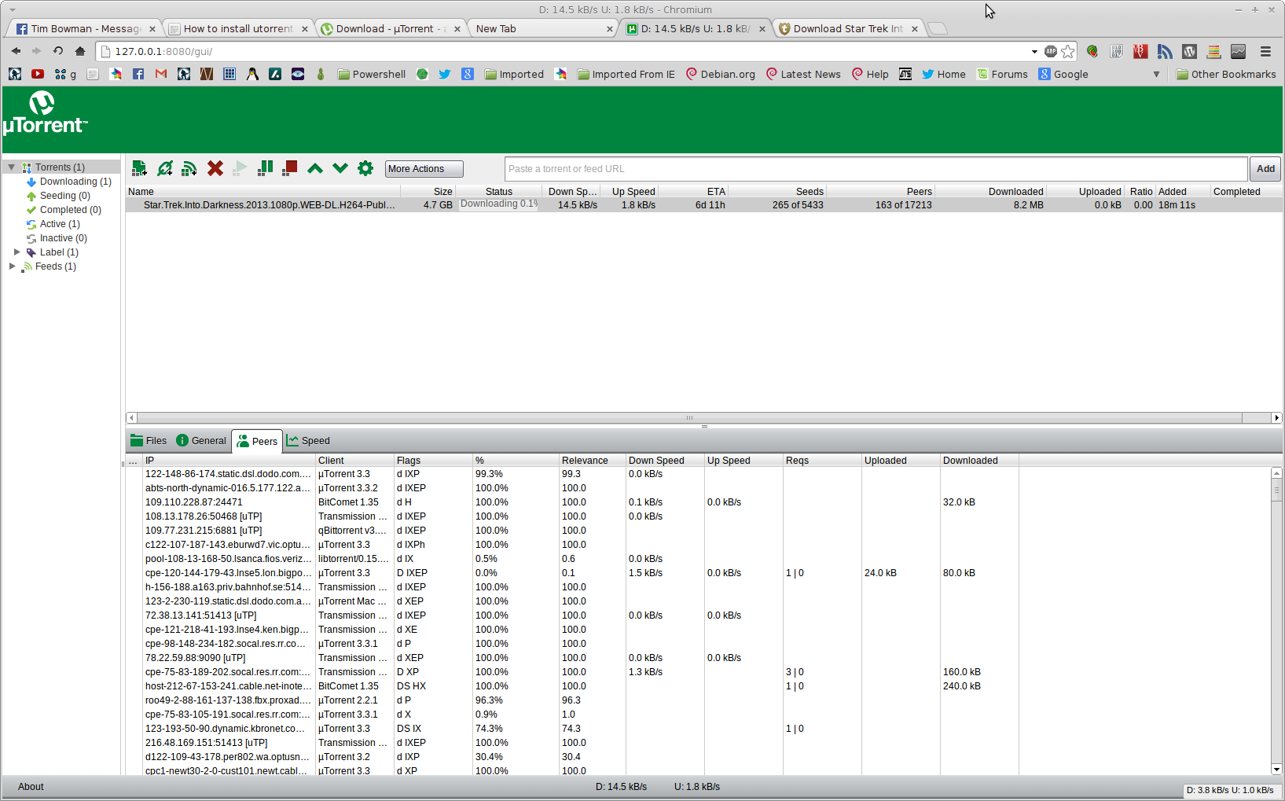Switch to How to install utorrent tab
The image size is (1285, 801).
[x=239, y=28]
